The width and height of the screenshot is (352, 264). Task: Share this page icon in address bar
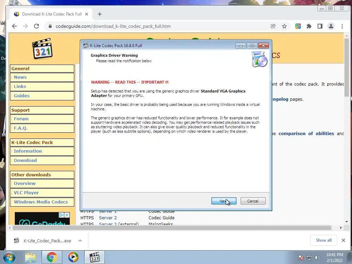click(x=273, y=26)
